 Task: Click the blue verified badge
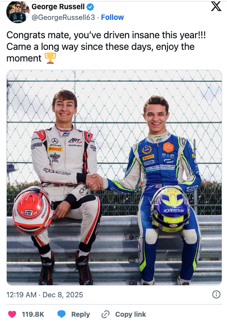click(90, 7)
